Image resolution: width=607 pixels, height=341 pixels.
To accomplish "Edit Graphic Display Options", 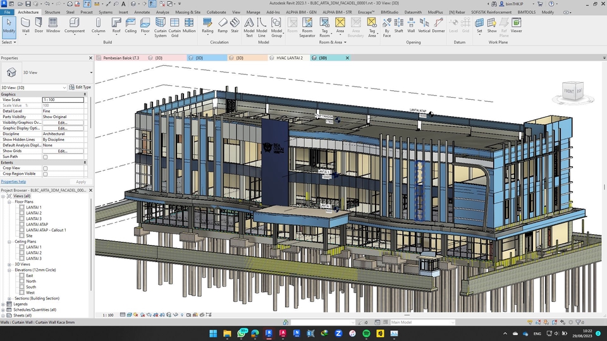I will pyautogui.click(x=63, y=128).
